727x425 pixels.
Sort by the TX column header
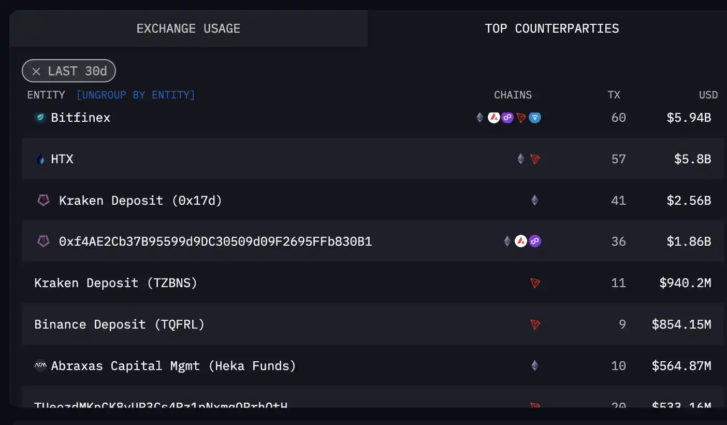(614, 95)
